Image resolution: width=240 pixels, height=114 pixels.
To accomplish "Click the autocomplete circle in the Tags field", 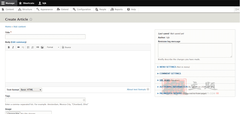I will tap(84, 100).
